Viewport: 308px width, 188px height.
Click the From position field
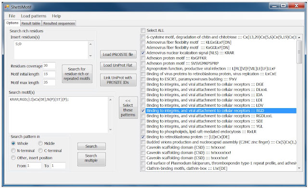[34, 165]
